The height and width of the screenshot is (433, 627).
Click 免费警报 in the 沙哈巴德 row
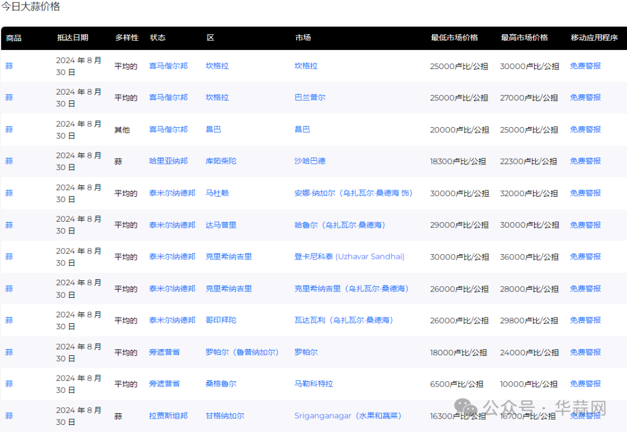(585, 161)
